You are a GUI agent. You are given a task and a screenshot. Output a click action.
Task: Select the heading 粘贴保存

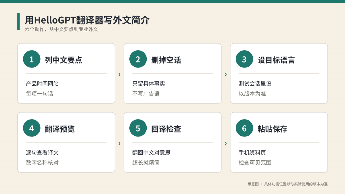(273, 129)
